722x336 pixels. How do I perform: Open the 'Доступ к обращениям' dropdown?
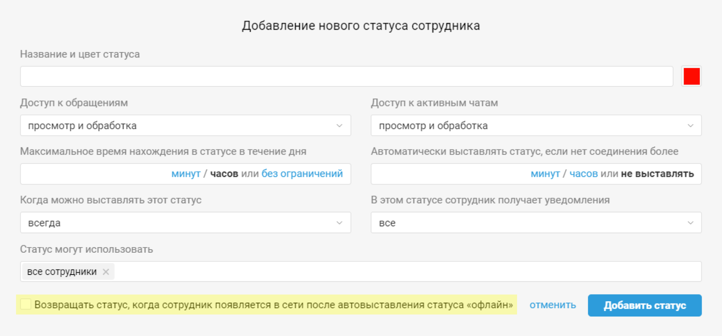click(185, 126)
